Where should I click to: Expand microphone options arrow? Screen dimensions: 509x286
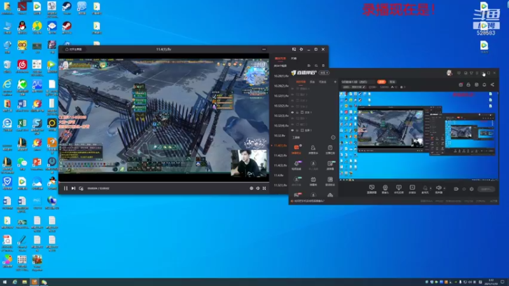pos(431,188)
